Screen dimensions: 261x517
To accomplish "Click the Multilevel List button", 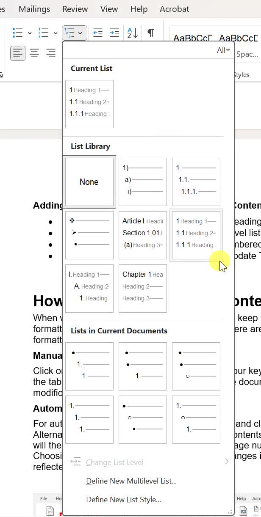I will (x=75, y=33).
